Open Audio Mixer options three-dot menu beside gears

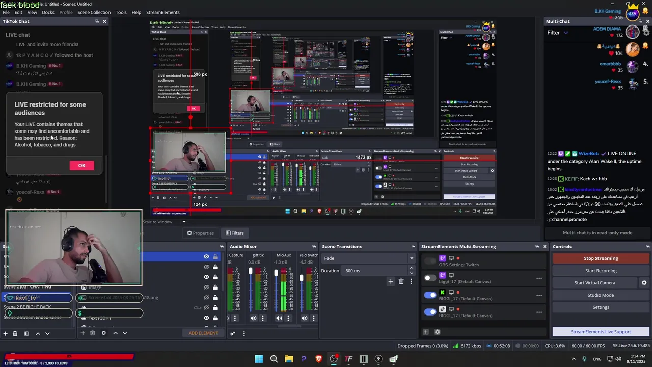[x=244, y=334]
